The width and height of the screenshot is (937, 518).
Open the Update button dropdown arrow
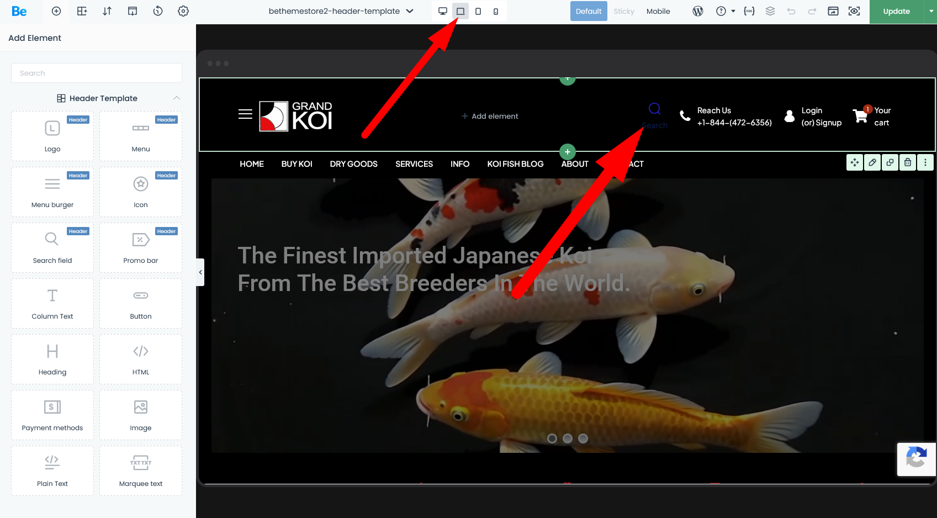pyautogui.click(x=931, y=11)
